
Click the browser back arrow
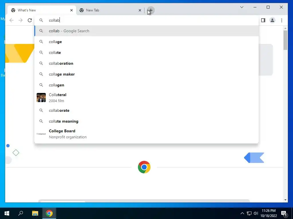[x=11, y=20]
